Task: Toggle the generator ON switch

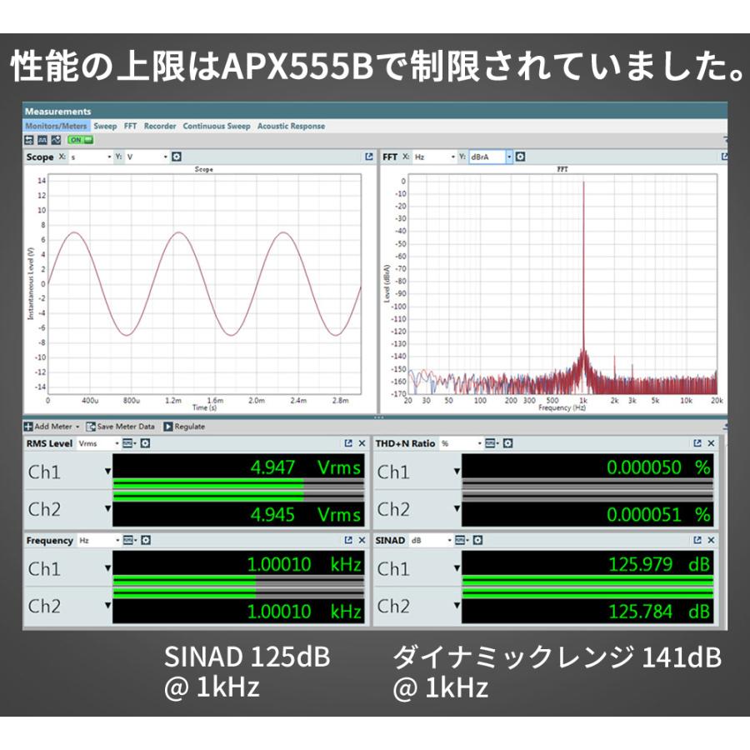Action: click(x=80, y=139)
